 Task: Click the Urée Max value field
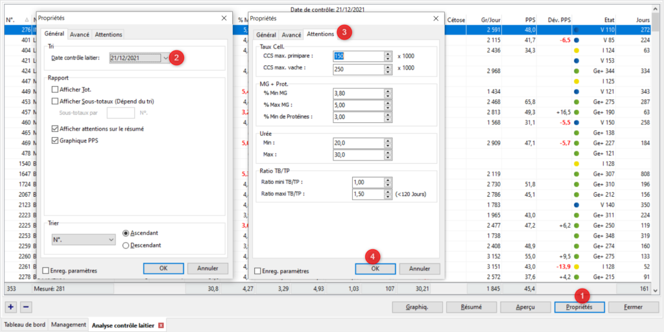(357, 155)
